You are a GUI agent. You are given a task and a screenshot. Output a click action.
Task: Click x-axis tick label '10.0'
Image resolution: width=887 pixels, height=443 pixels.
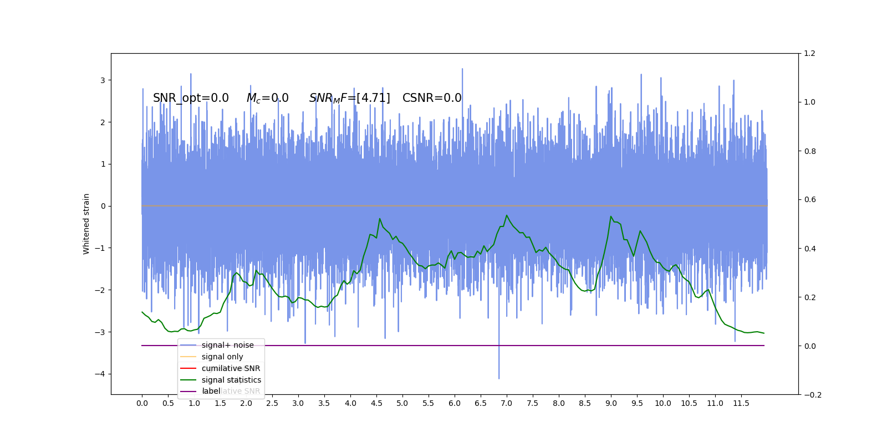click(x=663, y=403)
